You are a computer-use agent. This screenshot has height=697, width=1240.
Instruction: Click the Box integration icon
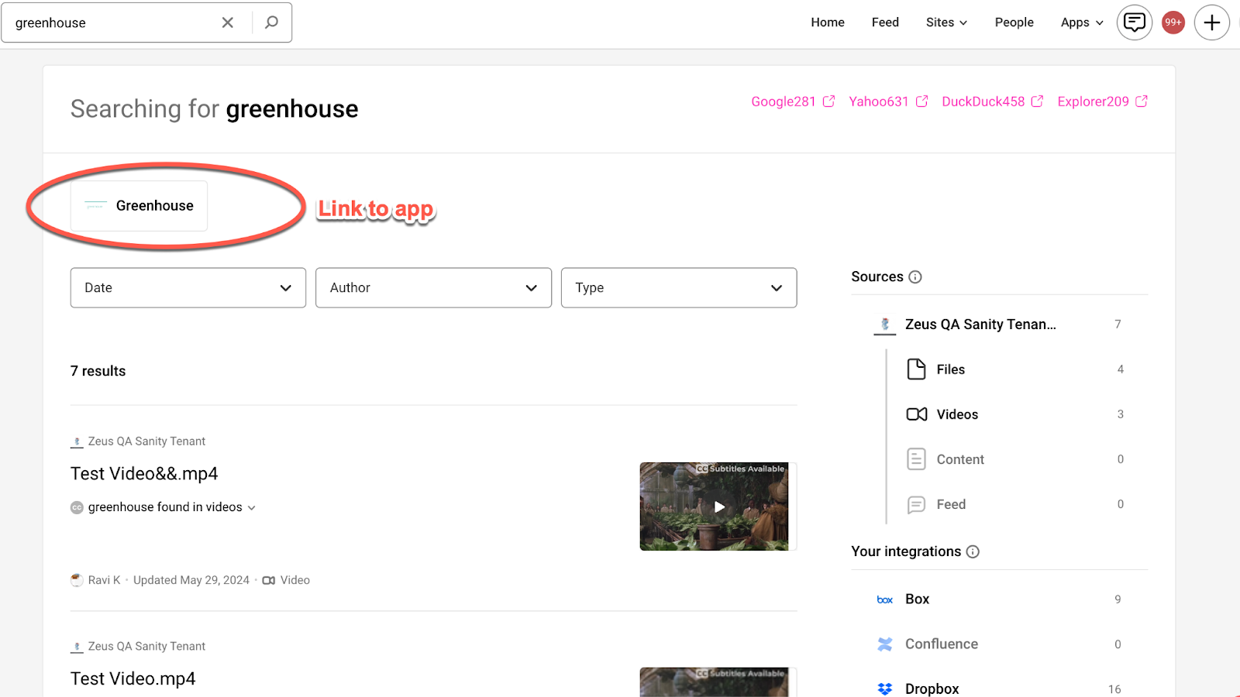click(883, 599)
